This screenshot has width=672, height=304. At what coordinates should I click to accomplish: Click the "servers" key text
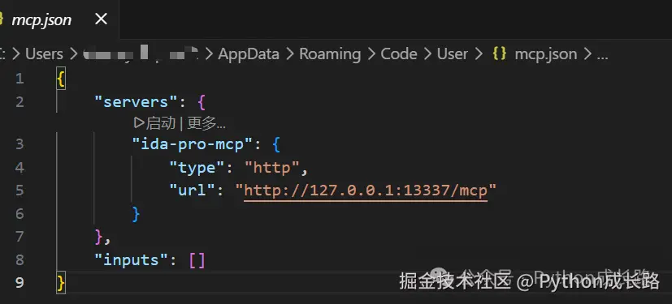(136, 102)
